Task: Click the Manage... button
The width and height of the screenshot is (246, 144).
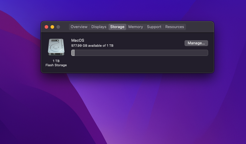Action: 196,43
